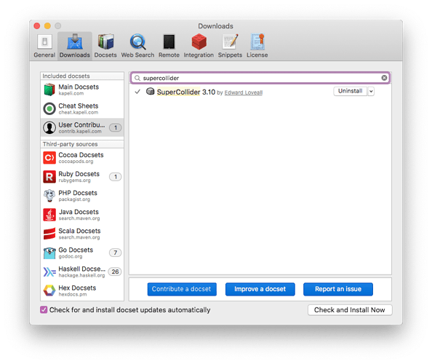Click Haskell Docsets badge count 26
432x364 pixels.
[115, 272]
